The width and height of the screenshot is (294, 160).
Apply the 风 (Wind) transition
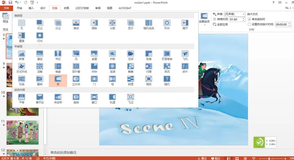coord(76,55)
